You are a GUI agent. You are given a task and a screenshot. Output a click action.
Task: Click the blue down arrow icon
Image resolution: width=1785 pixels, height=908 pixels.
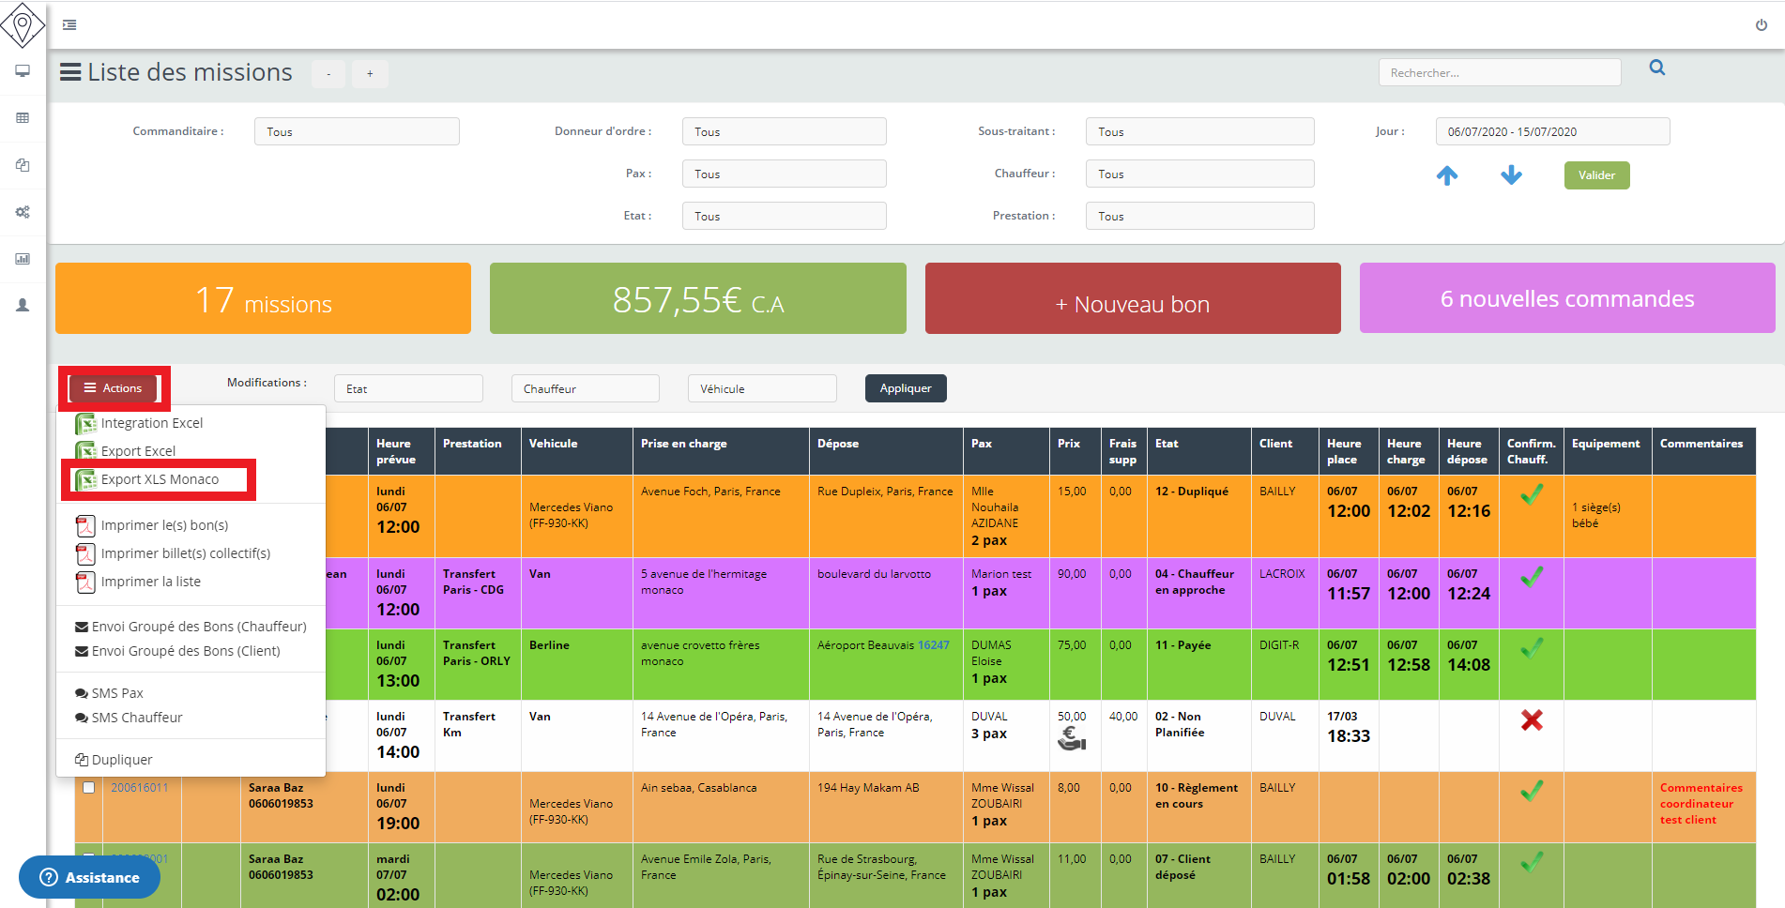point(1510,175)
